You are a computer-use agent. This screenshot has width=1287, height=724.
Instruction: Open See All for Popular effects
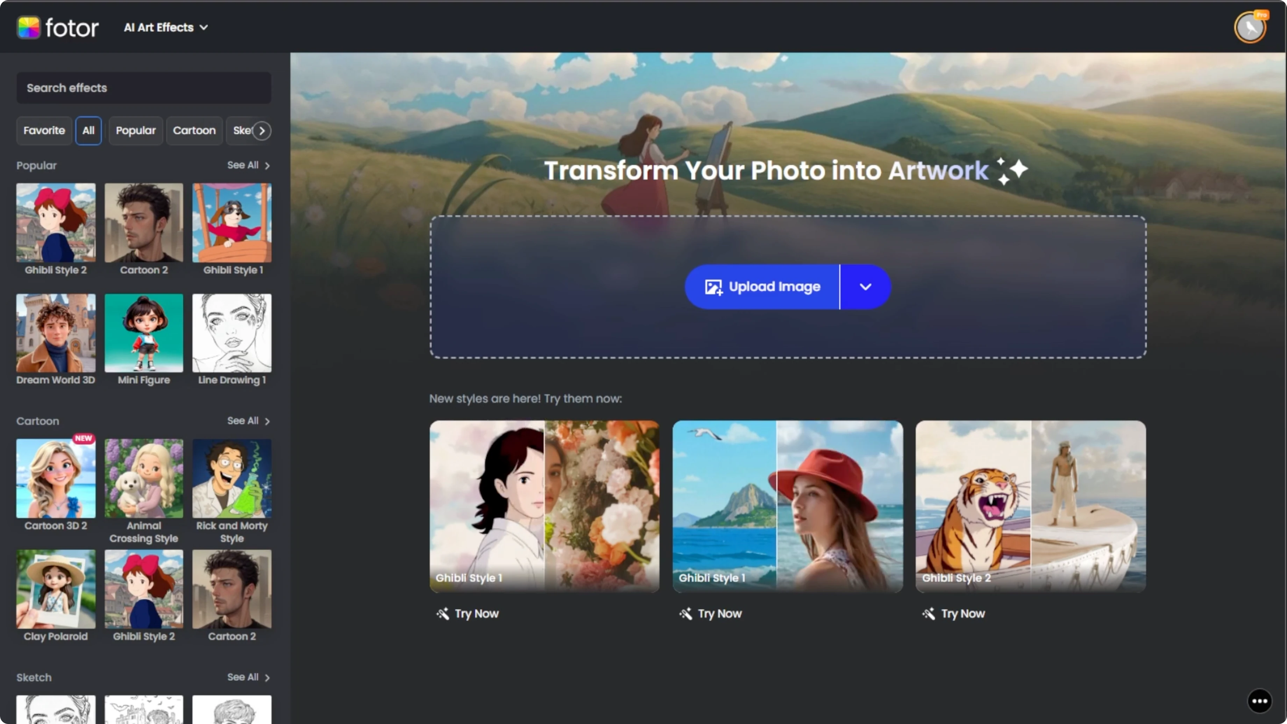(248, 165)
